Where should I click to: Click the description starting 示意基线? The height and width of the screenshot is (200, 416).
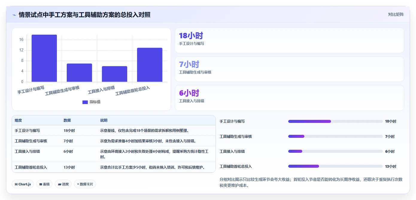(x=145, y=131)
